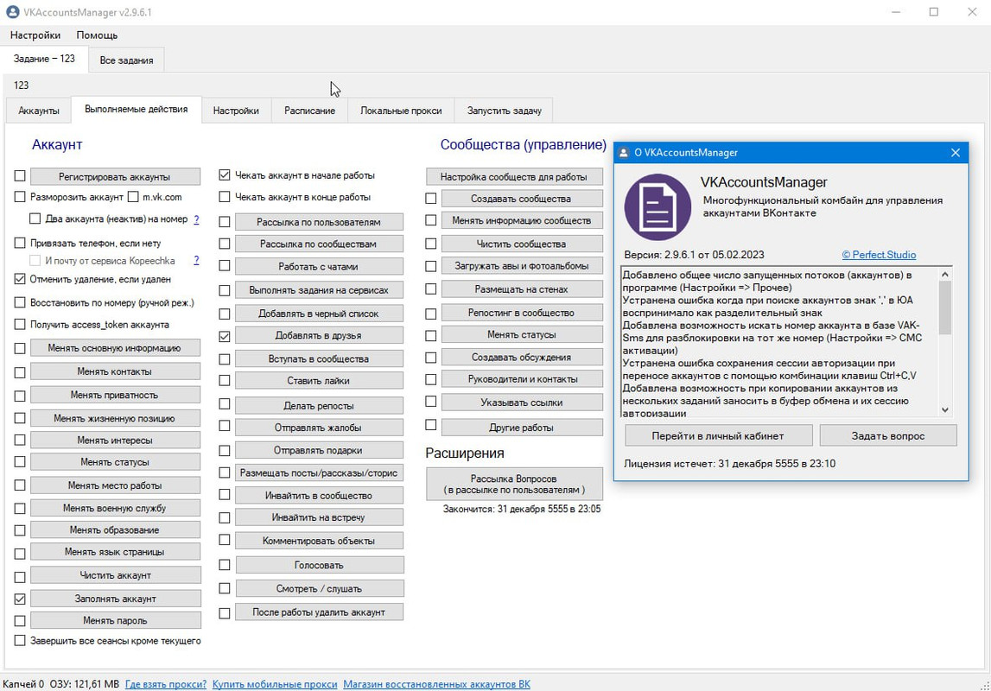The image size is (991, 691).
Task: Click Чистить аккаунт button
Action: click(115, 575)
